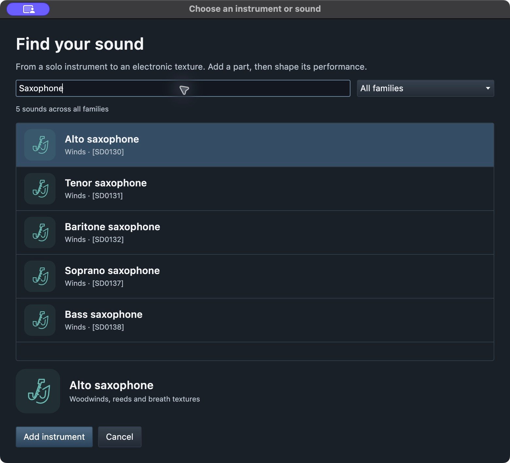Select Bass saxophone title in the list
The height and width of the screenshot is (463, 510).
(104, 315)
